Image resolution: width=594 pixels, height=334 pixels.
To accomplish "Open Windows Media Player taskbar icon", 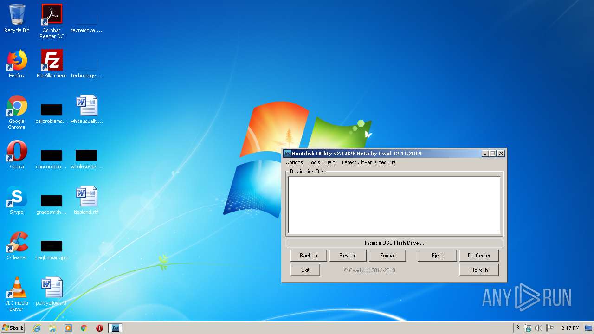I will 68,328.
